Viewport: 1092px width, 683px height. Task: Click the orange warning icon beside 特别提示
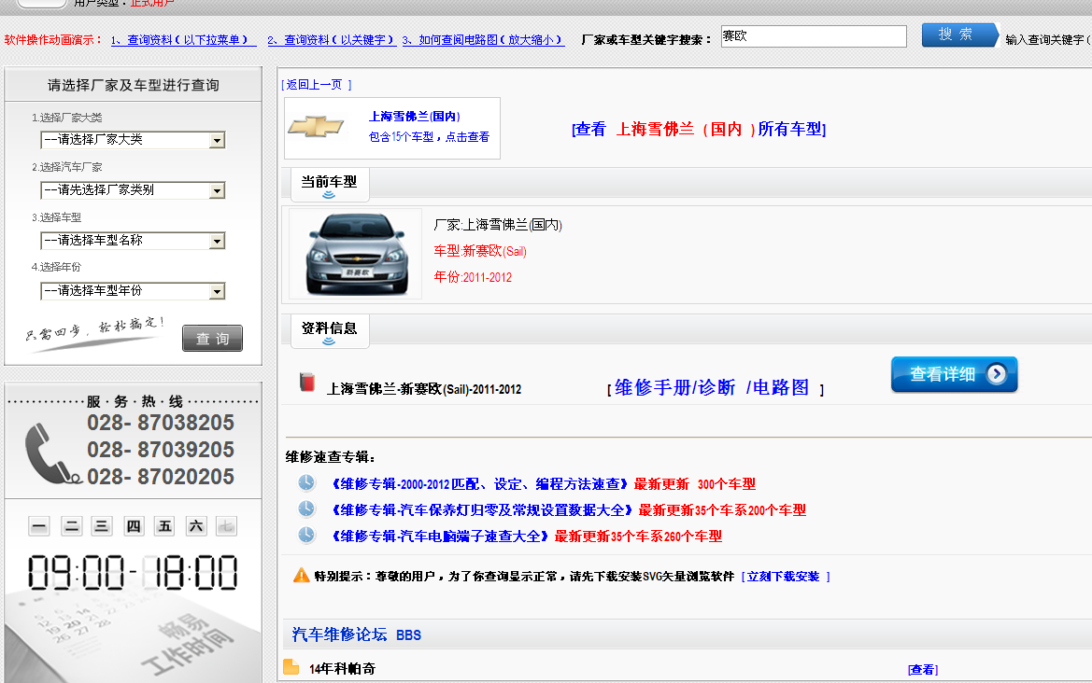(x=301, y=575)
